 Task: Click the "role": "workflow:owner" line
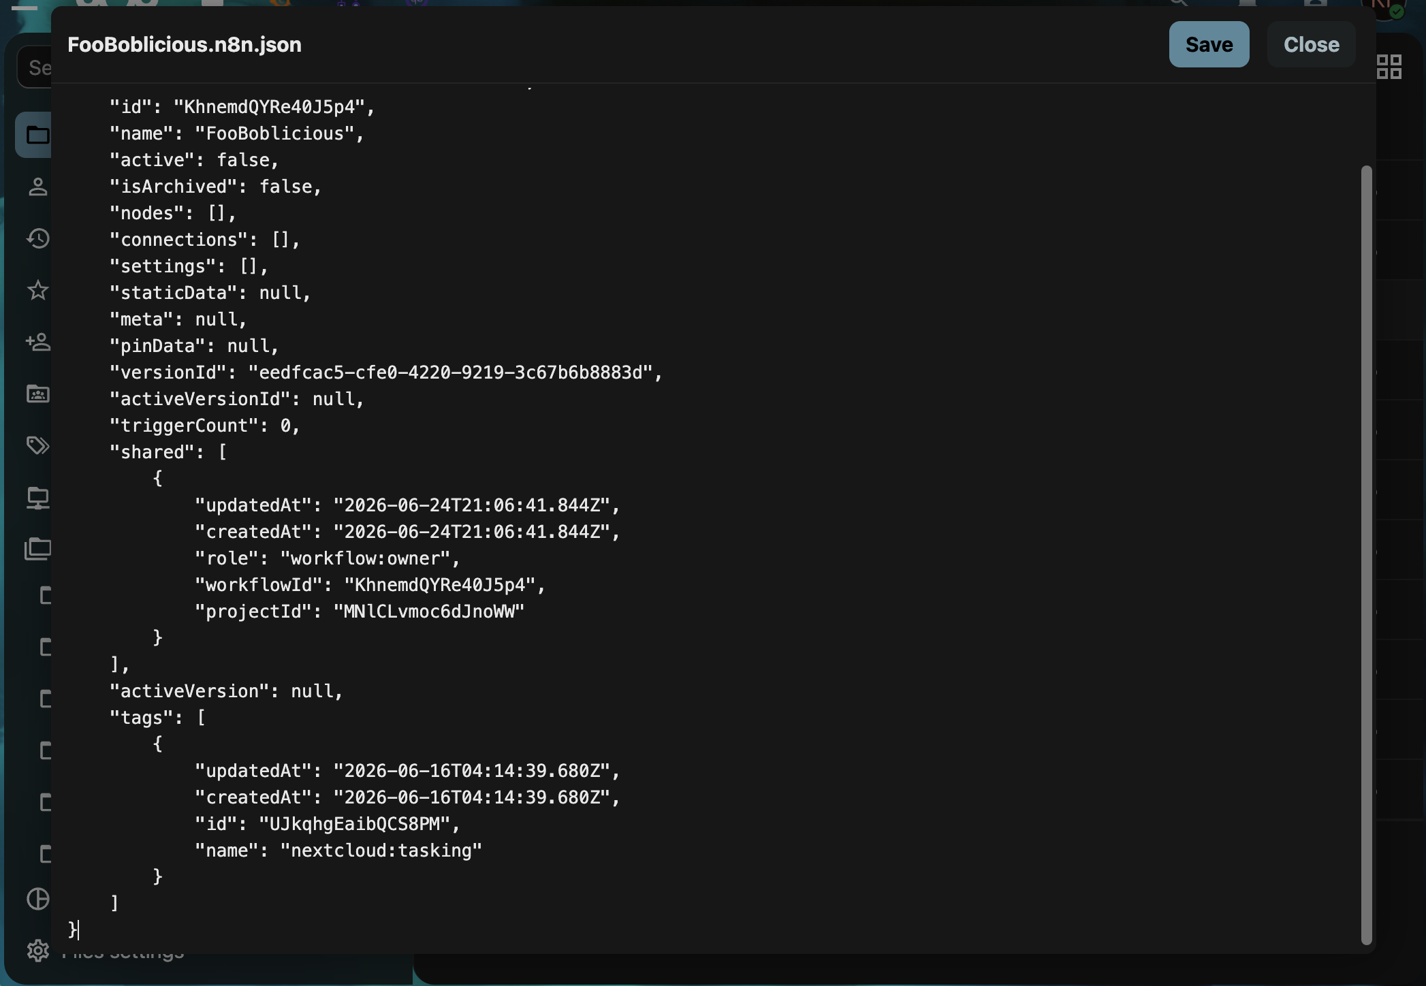click(328, 558)
